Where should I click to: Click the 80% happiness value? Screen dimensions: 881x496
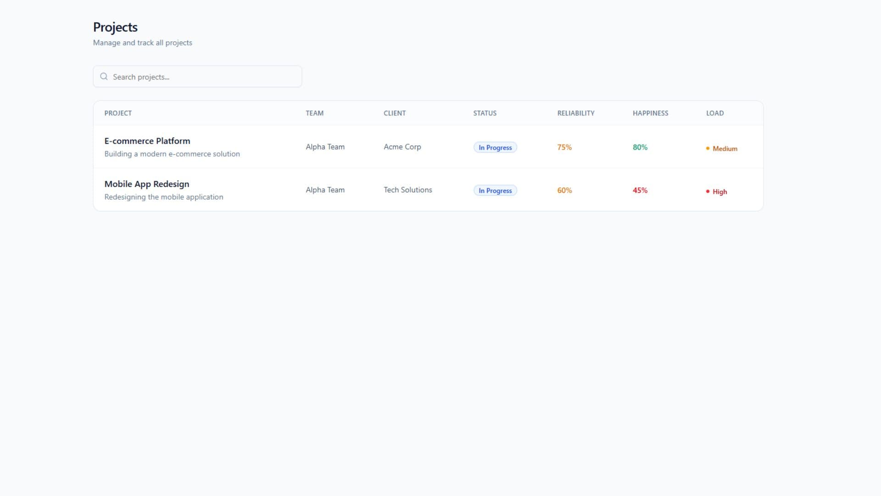pyautogui.click(x=640, y=147)
